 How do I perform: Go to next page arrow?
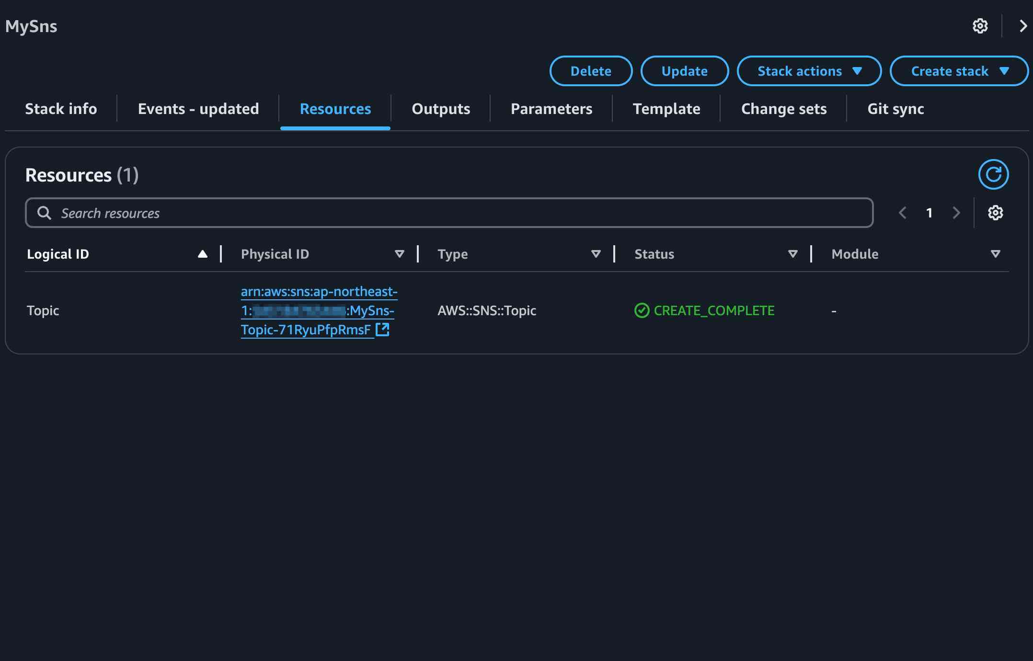(x=956, y=213)
